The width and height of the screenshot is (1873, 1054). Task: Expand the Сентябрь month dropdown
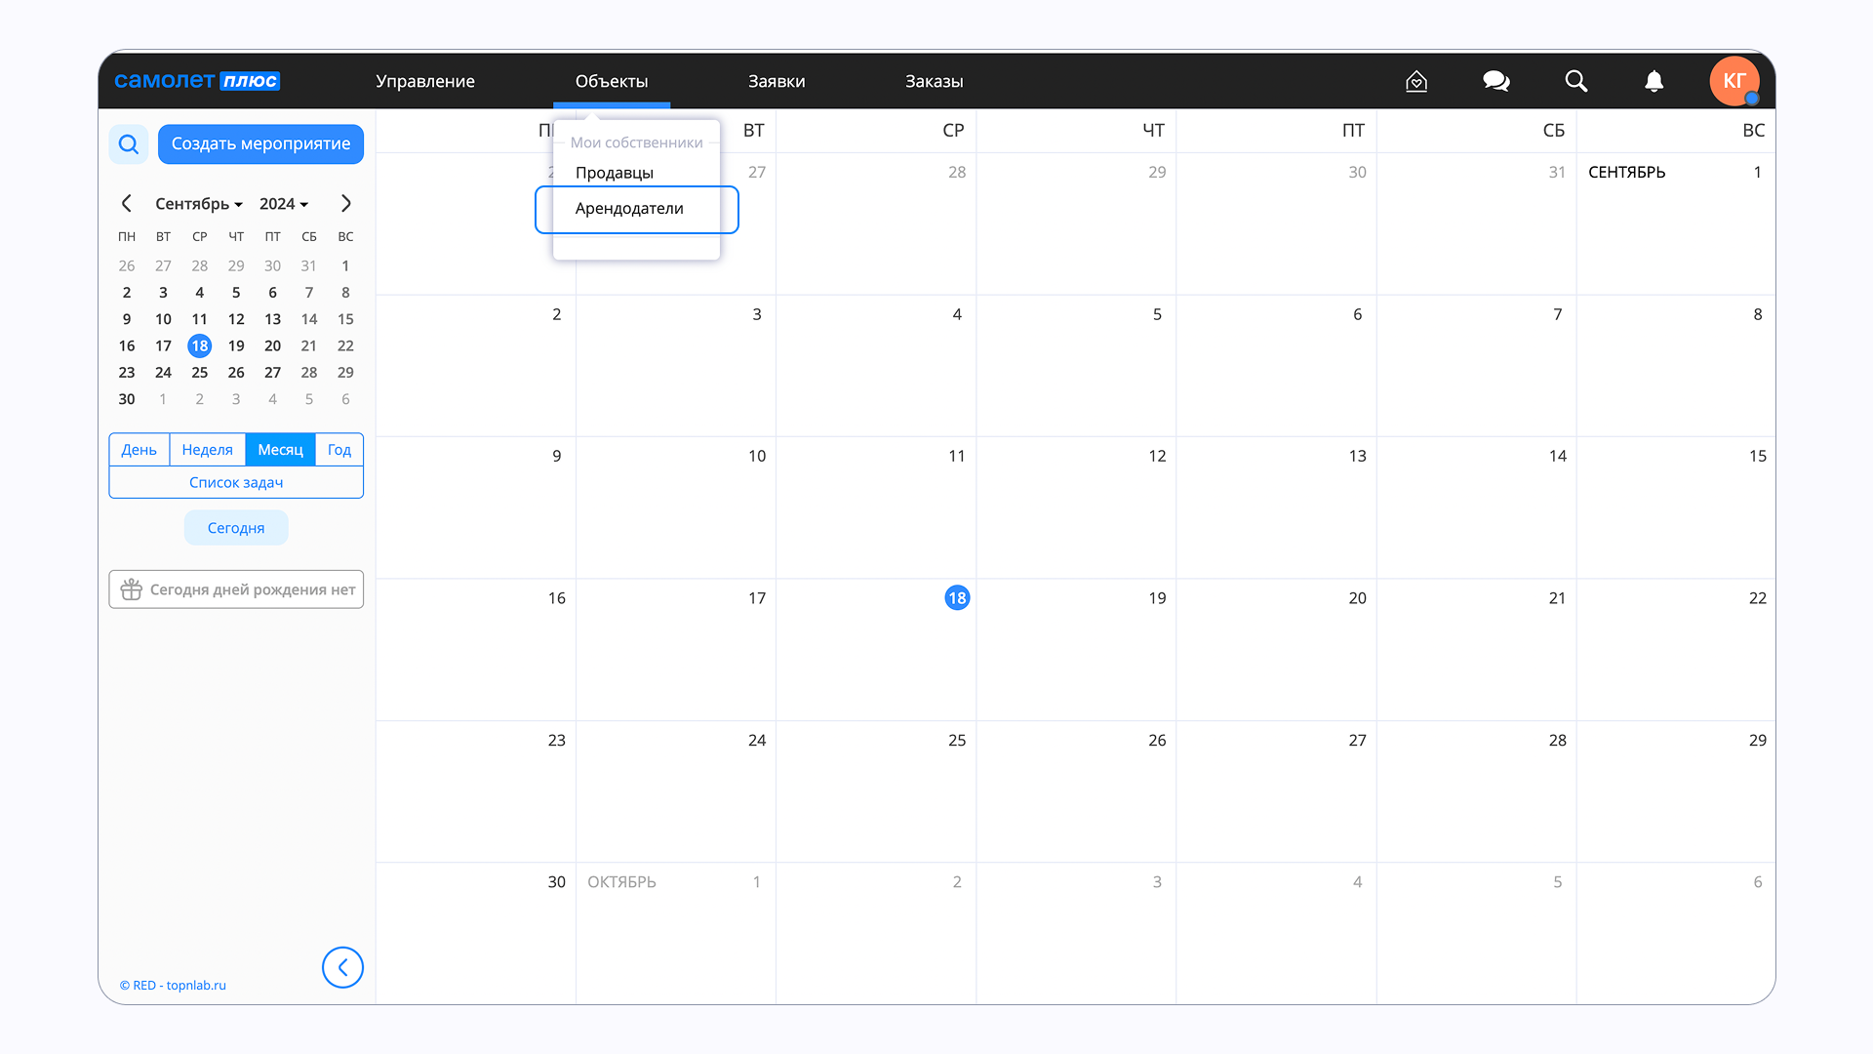[x=199, y=204]
